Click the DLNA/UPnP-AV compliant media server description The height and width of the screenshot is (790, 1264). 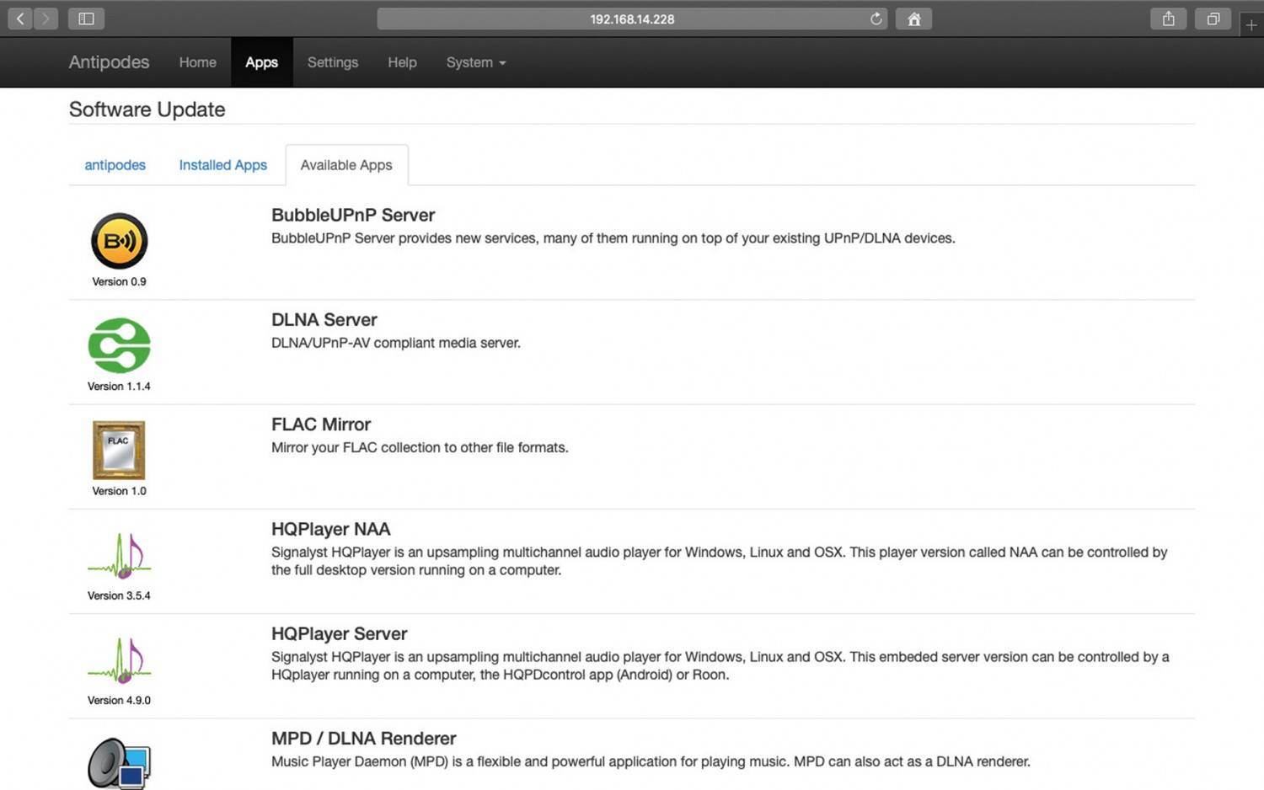[396, 343]
